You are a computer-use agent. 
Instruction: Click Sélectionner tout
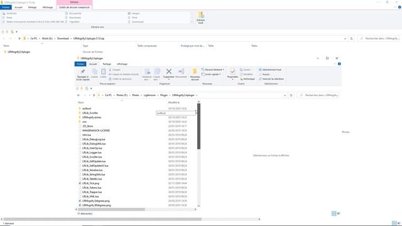[270, 70]
